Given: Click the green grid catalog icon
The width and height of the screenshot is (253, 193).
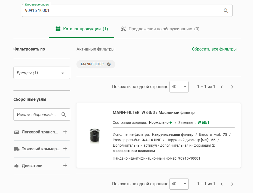Looking at the screenshot, I should (58, 29).
